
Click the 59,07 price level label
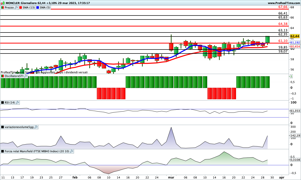283,51
